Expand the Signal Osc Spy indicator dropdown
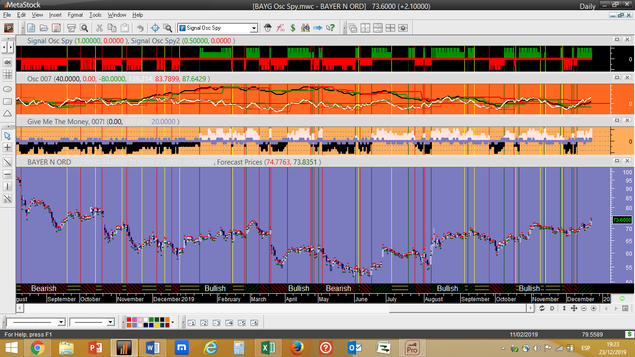Image resolution: width=635 pixels, height=357 pixels. click(x=254, y=28)
